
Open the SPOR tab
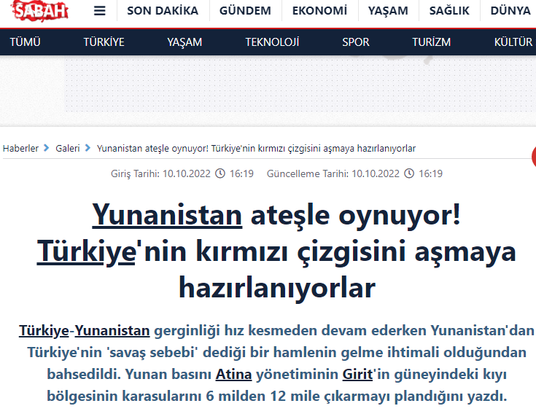point(356,42)
